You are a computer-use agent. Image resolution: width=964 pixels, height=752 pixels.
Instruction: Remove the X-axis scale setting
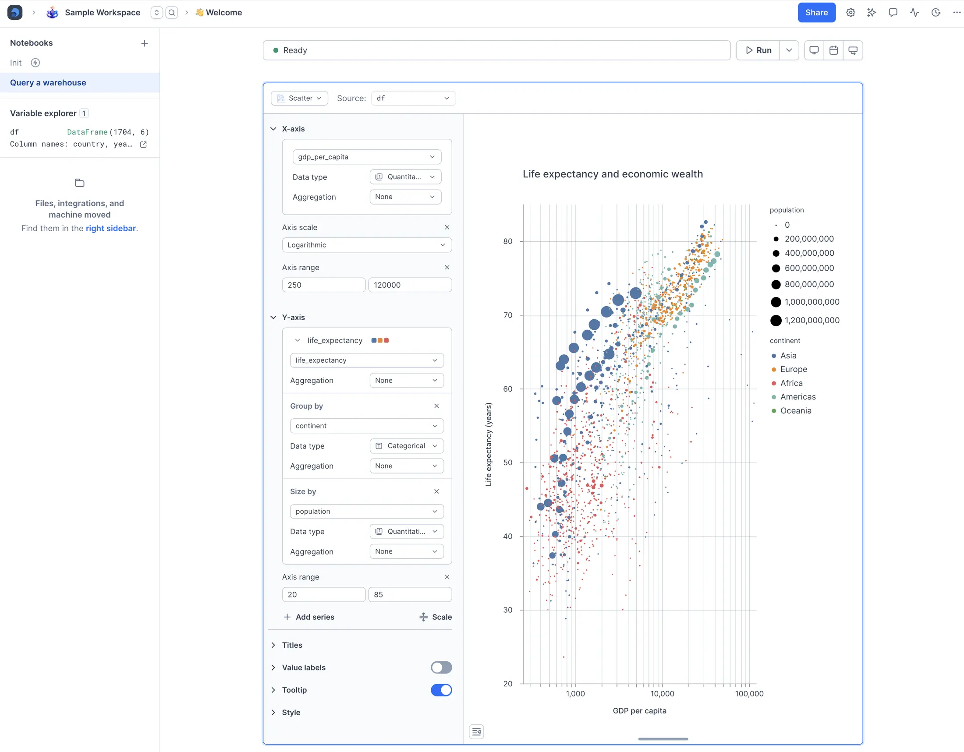[x=447, y=227]
